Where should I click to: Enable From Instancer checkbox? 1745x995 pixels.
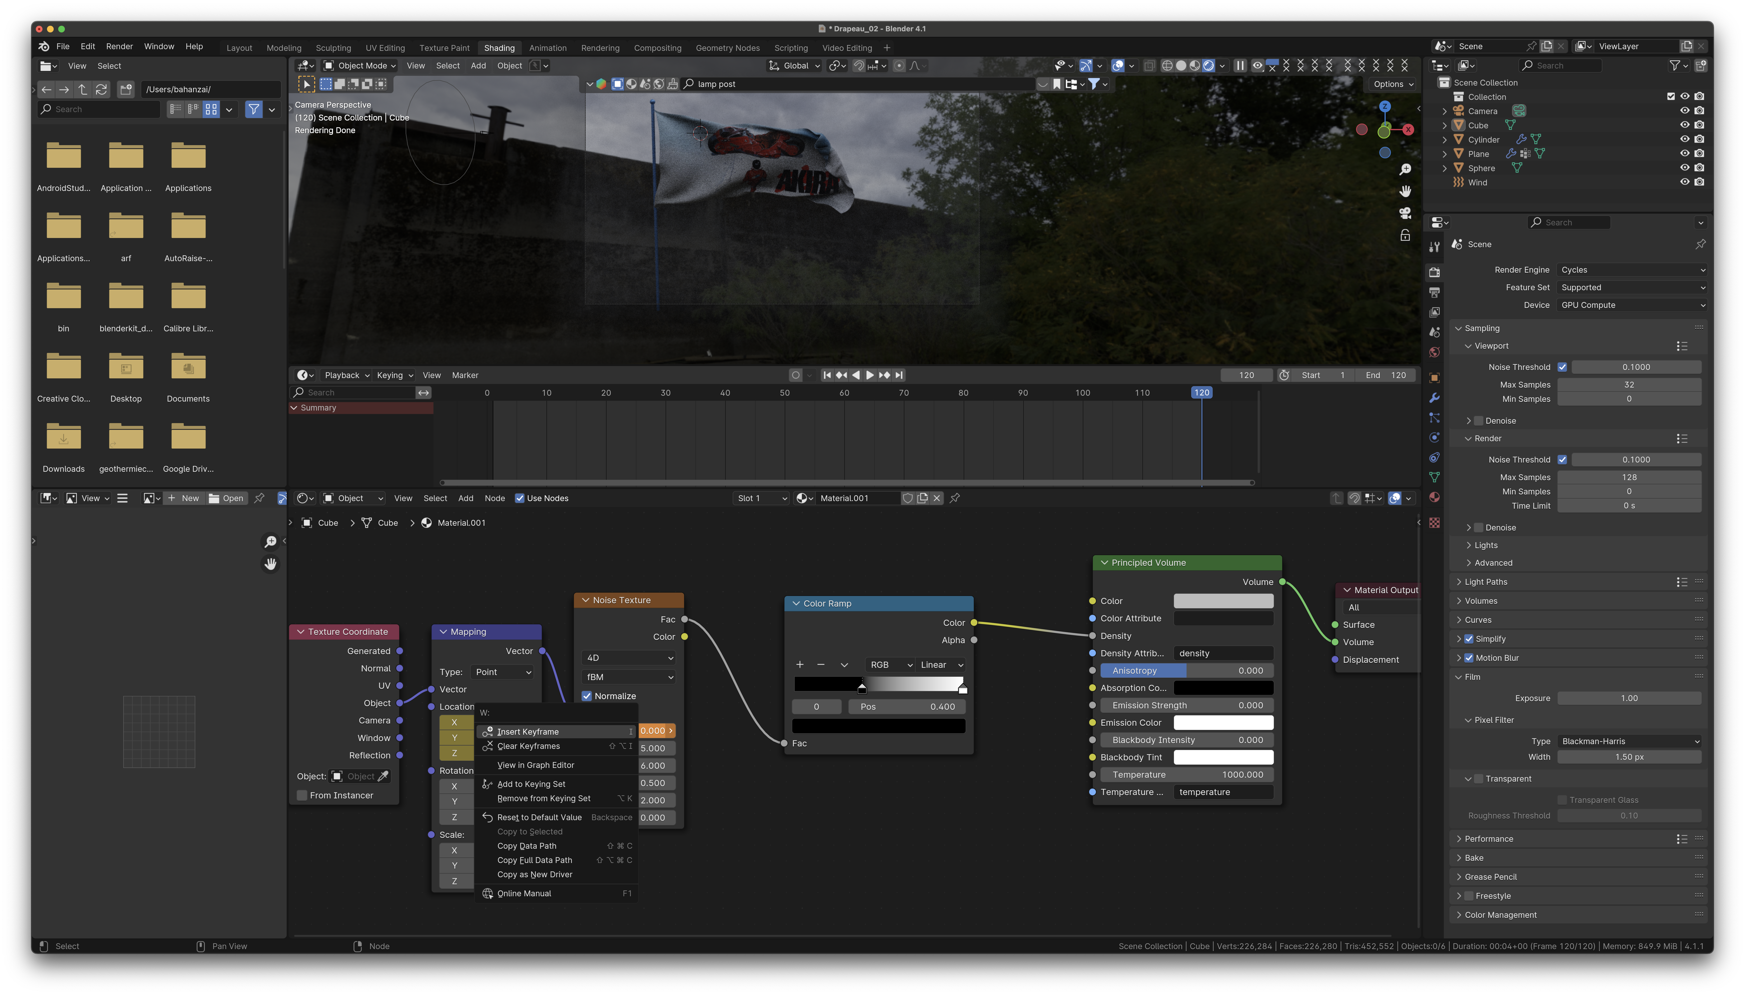point(302,795)
